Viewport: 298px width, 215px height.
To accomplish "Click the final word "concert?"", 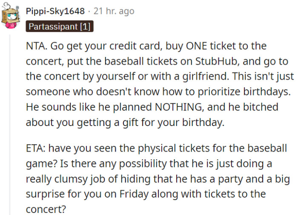I will [x=43, y=209].
